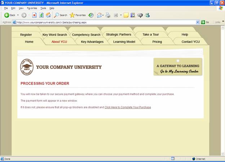The height and width of the screenshot is (162, 225).
Task: Click the yellow note icon
Action: click(x=126, y=15)
